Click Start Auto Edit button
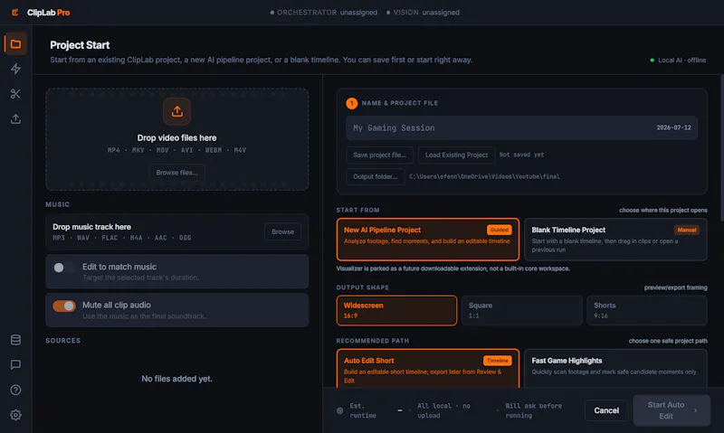Screen dimensions: 724x433 (x=672, y=410)
